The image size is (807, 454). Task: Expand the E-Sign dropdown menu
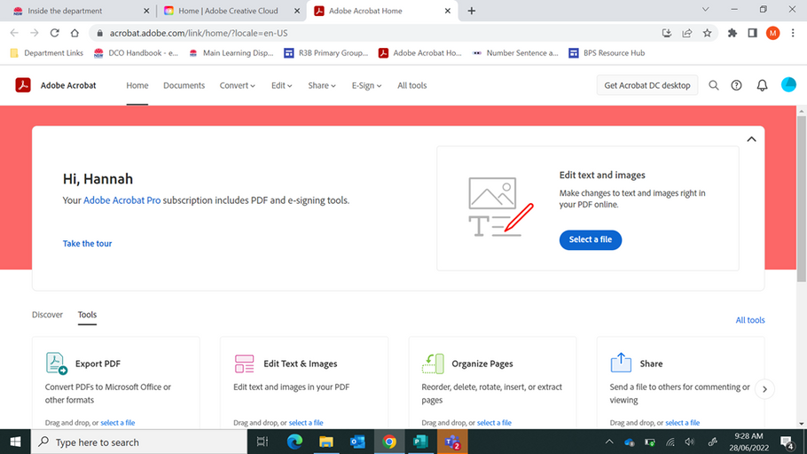click(366, 86)
